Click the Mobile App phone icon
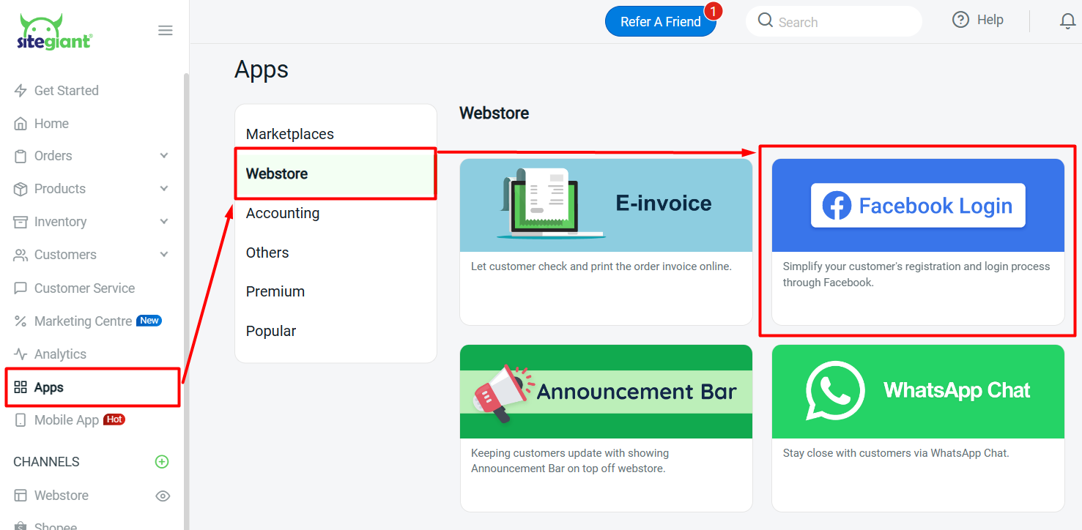 pyautogui.click(x=21, y=420)
